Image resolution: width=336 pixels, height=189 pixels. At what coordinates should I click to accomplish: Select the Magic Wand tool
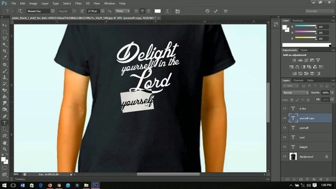5,45
